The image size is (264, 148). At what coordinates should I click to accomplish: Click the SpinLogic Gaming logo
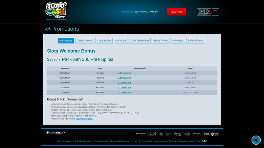[141, 134]
